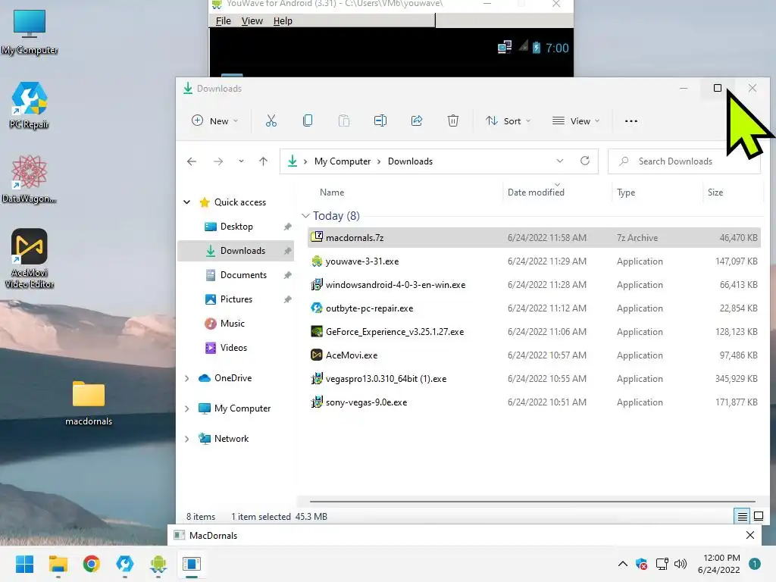Show hidden tray icons chevron

pos(623,564)
